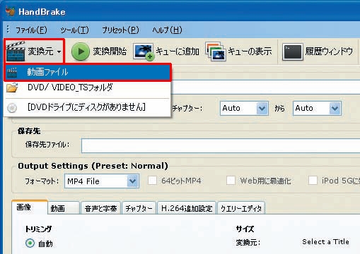Click the 履歴ウィンドウ console icon
The height and width of the screenshot is (254, 360).
[293, 52]
